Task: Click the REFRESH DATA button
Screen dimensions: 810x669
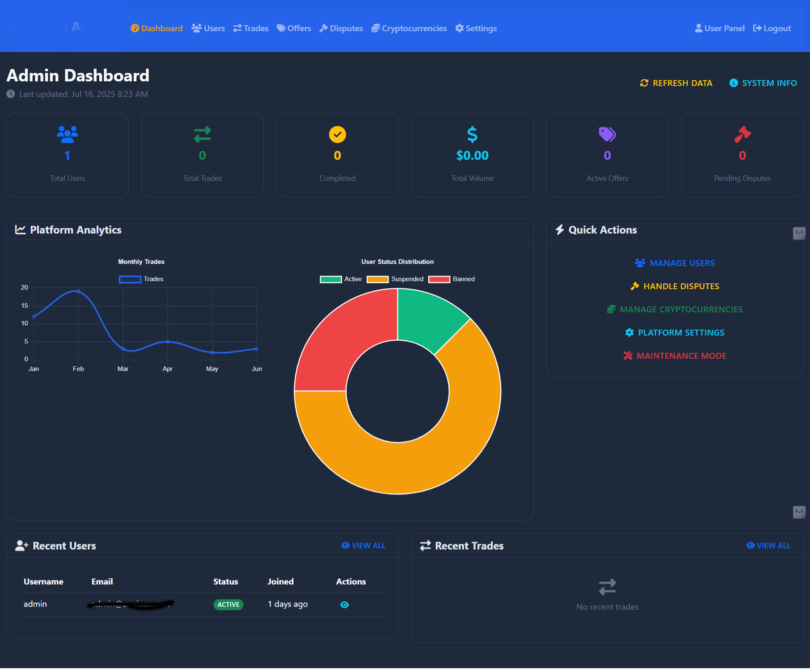Action: tap(676, 83)
